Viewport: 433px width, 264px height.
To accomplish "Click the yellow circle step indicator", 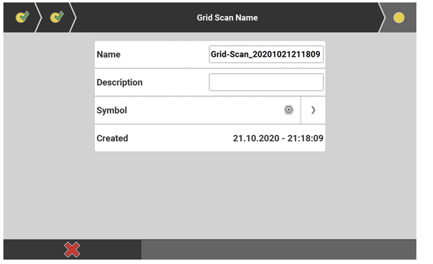I will 399,17.
